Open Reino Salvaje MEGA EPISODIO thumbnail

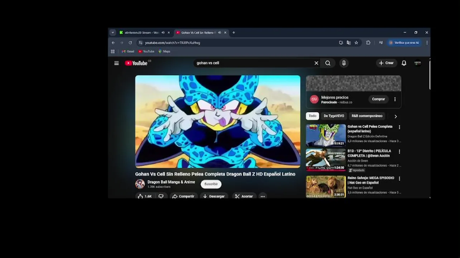[x=326, y=187]
